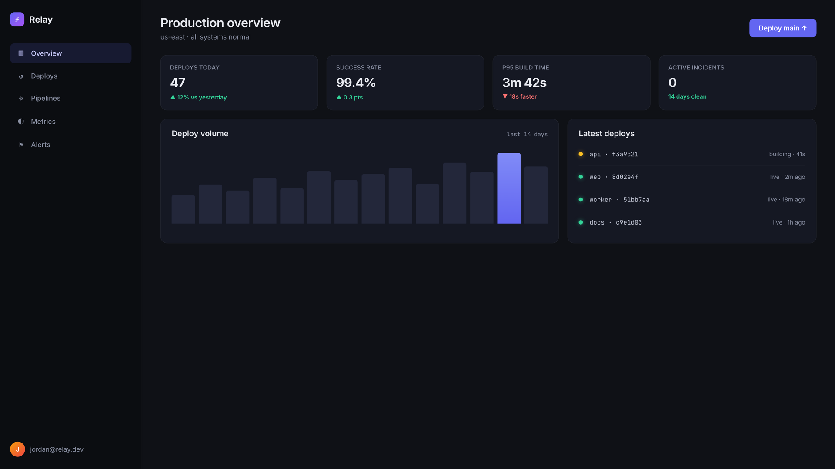Open Alerts from the sidebar
Viewport: 835px width, 469px height.
coord(70,145)
